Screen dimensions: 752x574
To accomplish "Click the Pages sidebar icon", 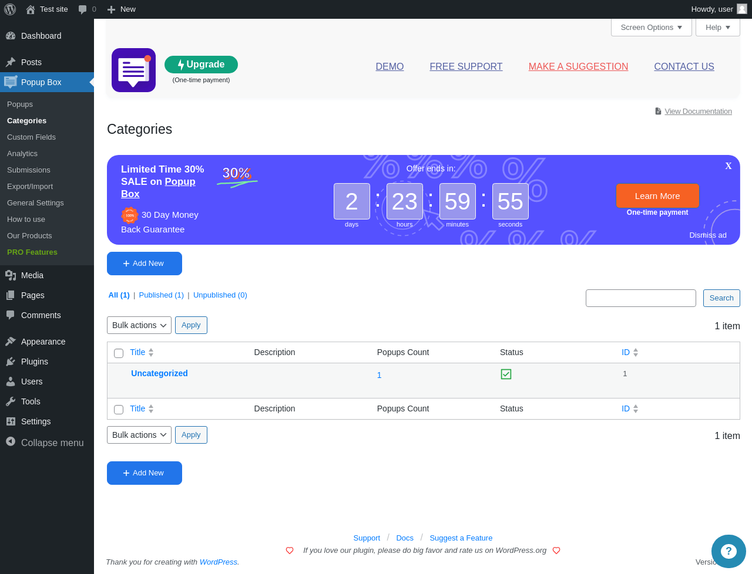I will pos(11,295).
